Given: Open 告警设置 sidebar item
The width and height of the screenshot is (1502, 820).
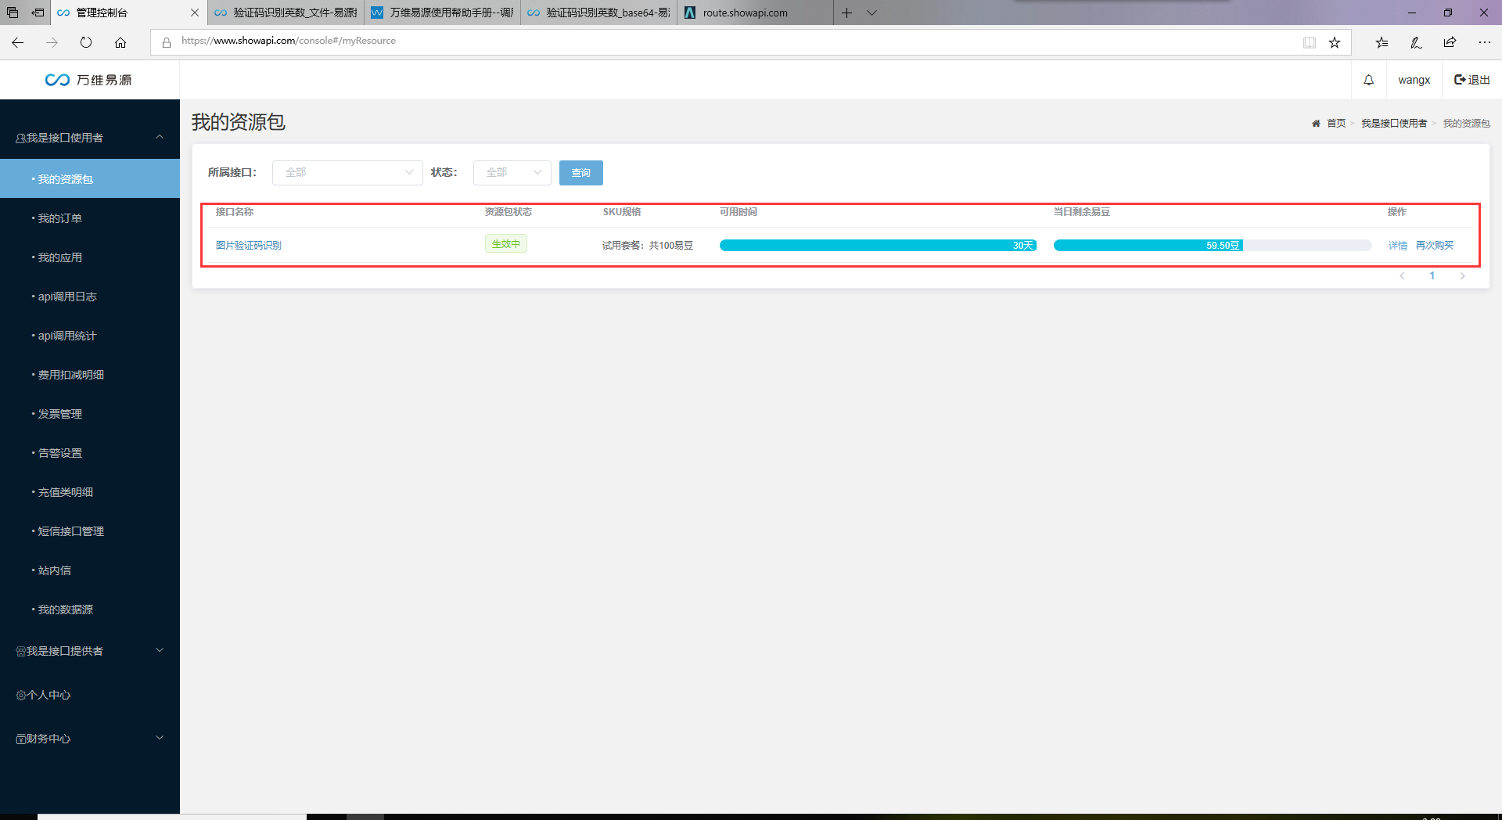Looking at the screenshot, I should coord(90,453).
